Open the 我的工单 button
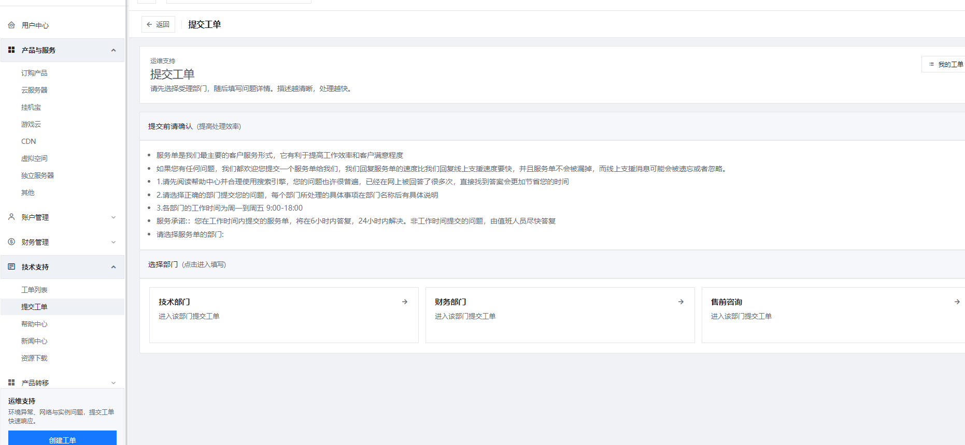Screen dimensions: 965x445 pos(944,64)
